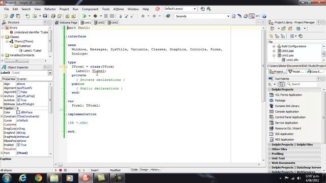The image size is (326, 183).
Task: Click the blue question mark help icon
Action: click(x=264, y=16)
